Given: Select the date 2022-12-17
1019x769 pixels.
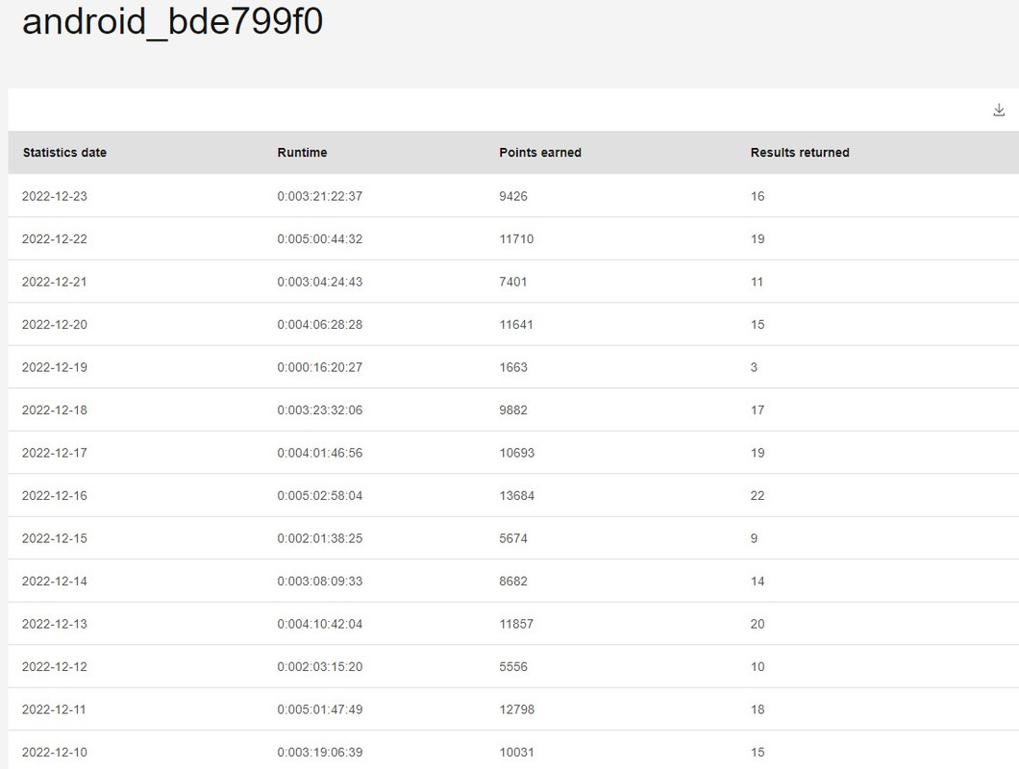Looking at the screenshot, I should [55, 453].
